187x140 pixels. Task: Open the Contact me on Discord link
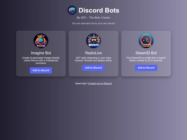[x=100, y=83]
